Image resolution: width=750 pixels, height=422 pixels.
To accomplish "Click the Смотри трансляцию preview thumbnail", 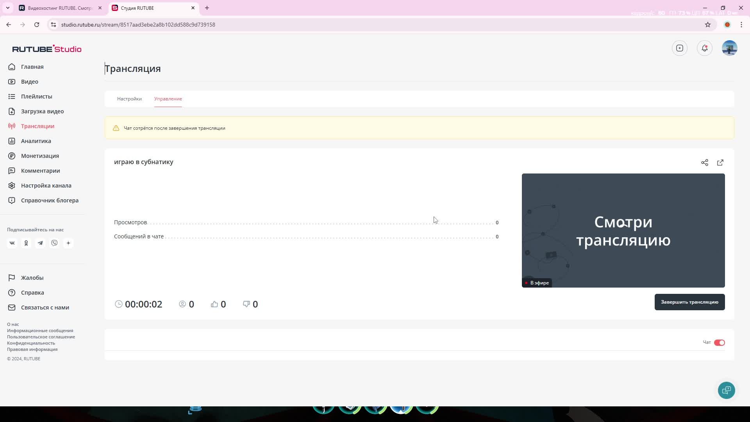I will (x=623, y=231).
